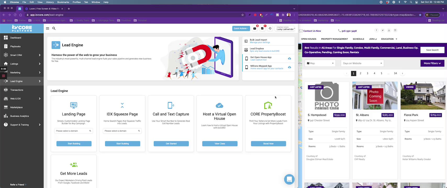
Task: Open the EDUCATION nav dropdown
Action: click(x=389, y=39)
